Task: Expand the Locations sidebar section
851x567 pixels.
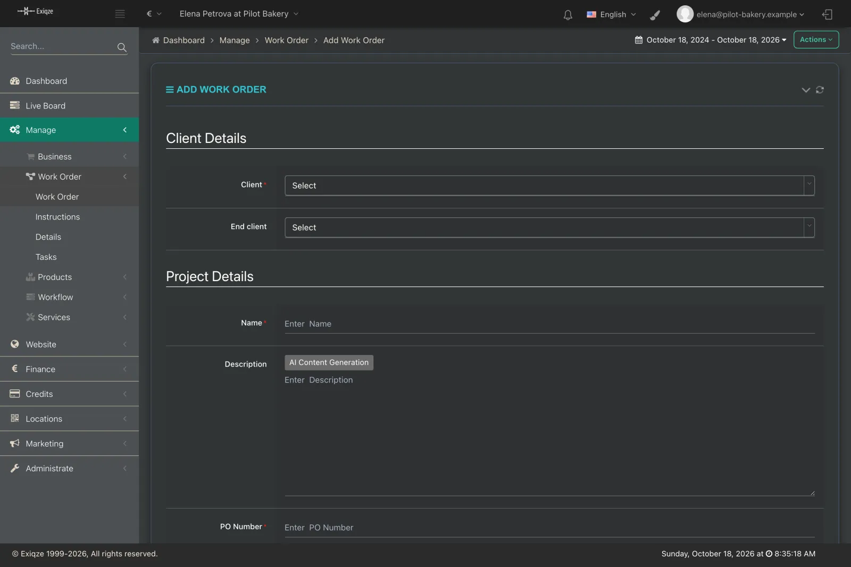Action: pyautogui.click(x=69, y=419)
